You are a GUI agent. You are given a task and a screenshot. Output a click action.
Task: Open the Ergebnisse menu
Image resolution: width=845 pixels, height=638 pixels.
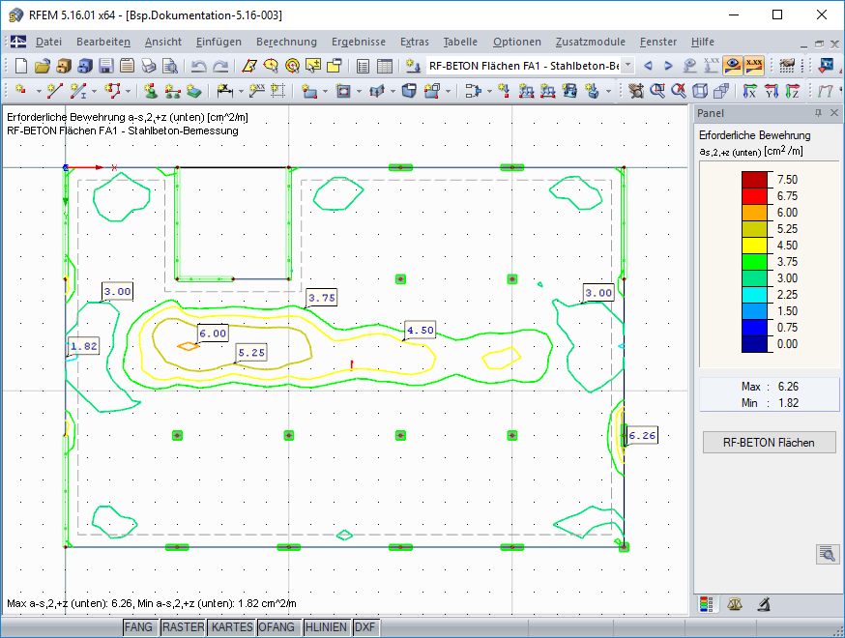tap(359, 42)
